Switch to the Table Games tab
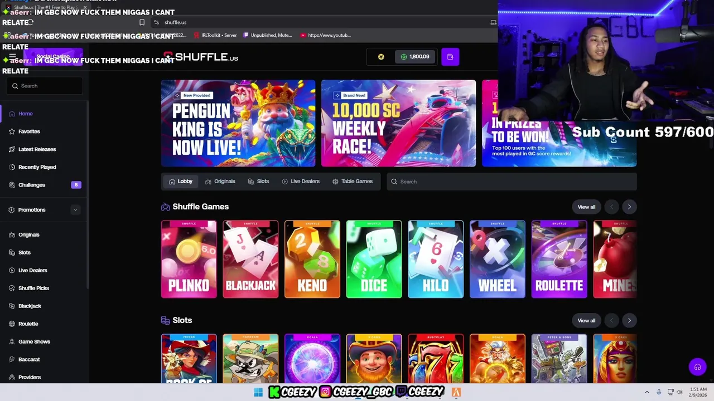 click(353, 182)
